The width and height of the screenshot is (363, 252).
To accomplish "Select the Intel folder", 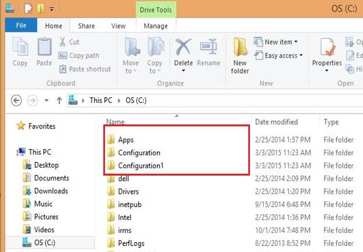I will (x=125, y=218).
